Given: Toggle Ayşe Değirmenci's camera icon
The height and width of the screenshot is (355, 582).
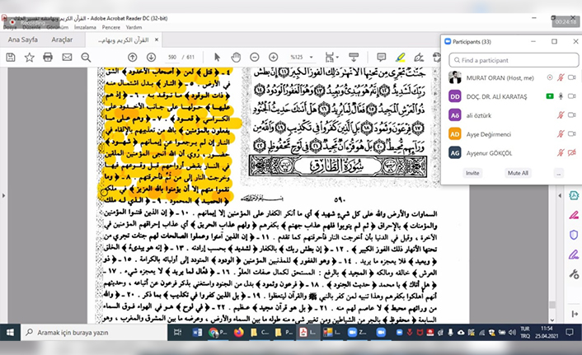Looking at the screenshot, I should click(x=572, y=133).
